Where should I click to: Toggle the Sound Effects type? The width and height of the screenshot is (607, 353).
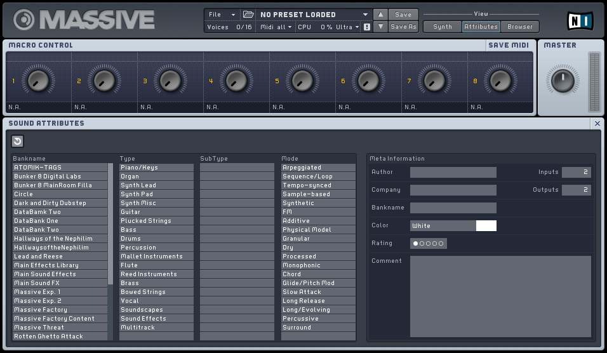(156, 319)
